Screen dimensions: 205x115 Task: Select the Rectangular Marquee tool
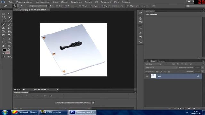click(x=4, y=13)
